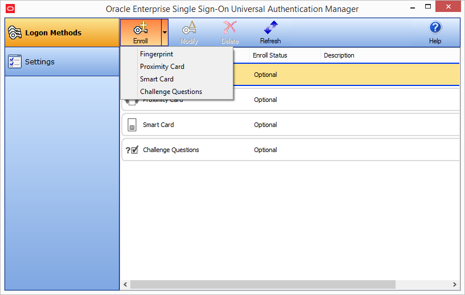This screenshot has width=465, height=295.
Task: Select the Logon Methods sidebar item
Action: pyautogui.click(x=62, y=32)
